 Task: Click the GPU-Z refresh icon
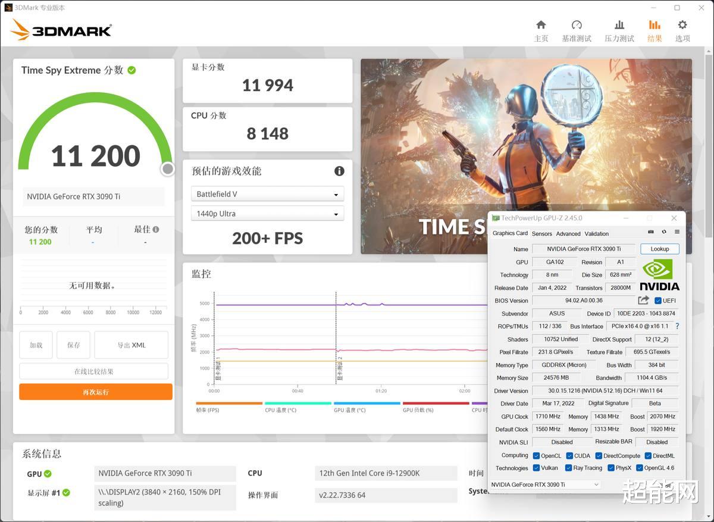click(664, 233)
